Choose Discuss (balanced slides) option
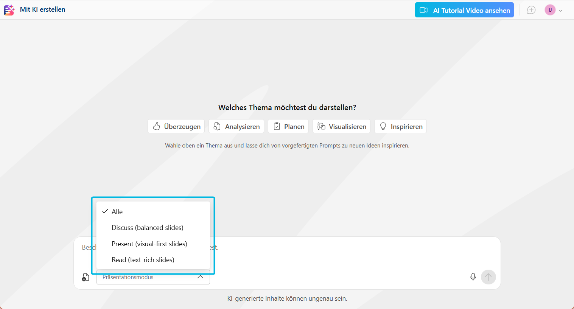Viewport: 574px width, 309px height. pos(153,228)
